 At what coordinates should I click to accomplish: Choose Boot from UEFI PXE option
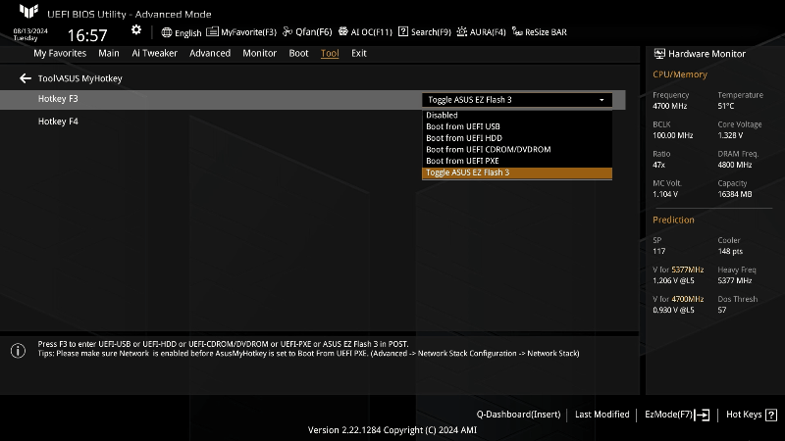point(517,161)
